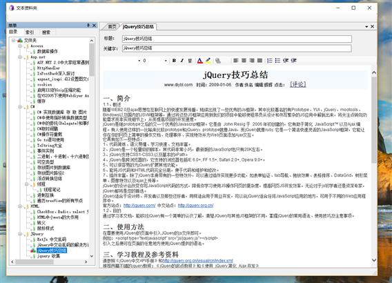
Task: Open the 转义 document
Action: 41,223
